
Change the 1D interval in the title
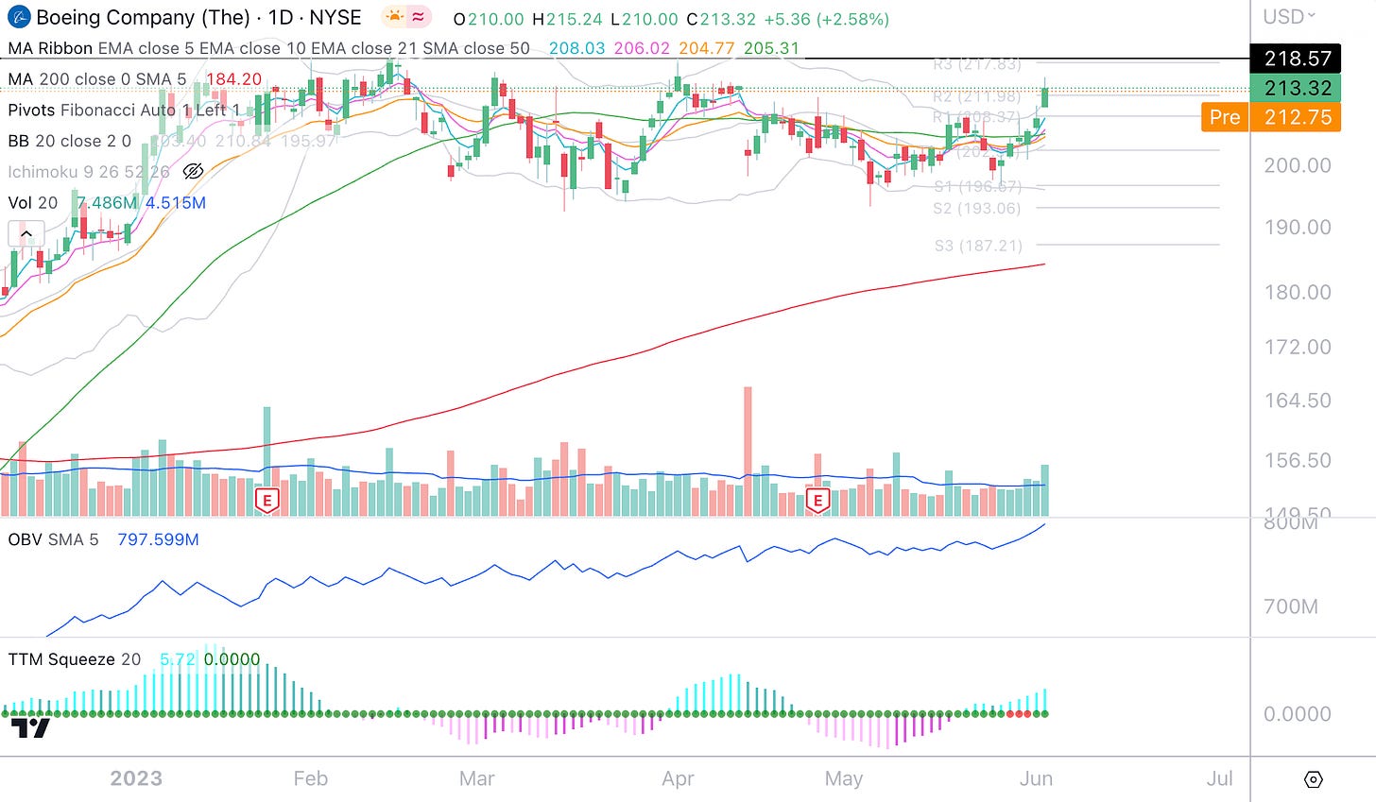click(280, 17)
